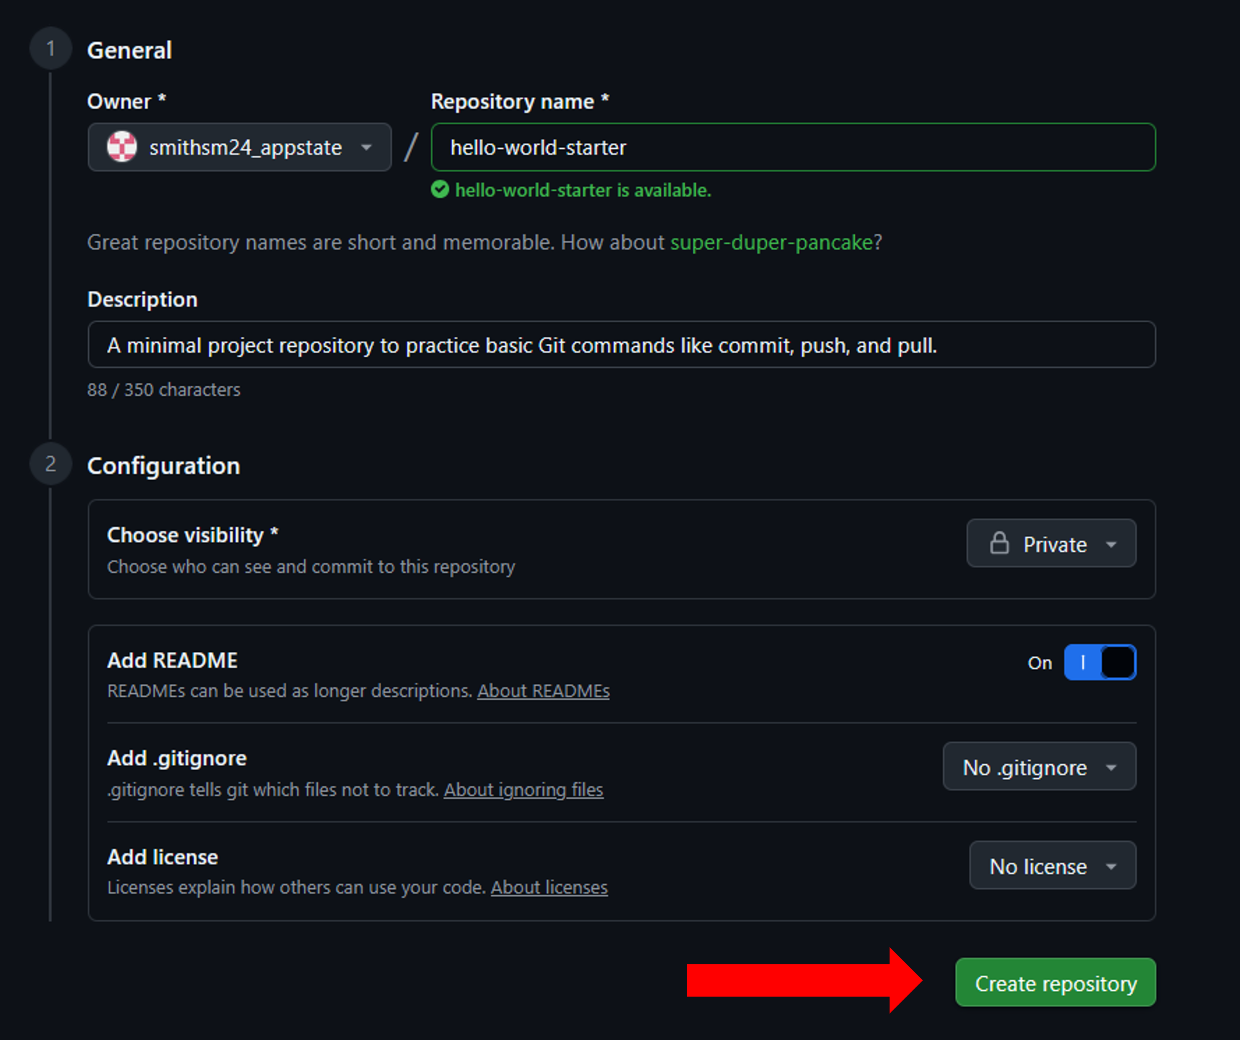Open the About READMEs link

click(543, 690)
